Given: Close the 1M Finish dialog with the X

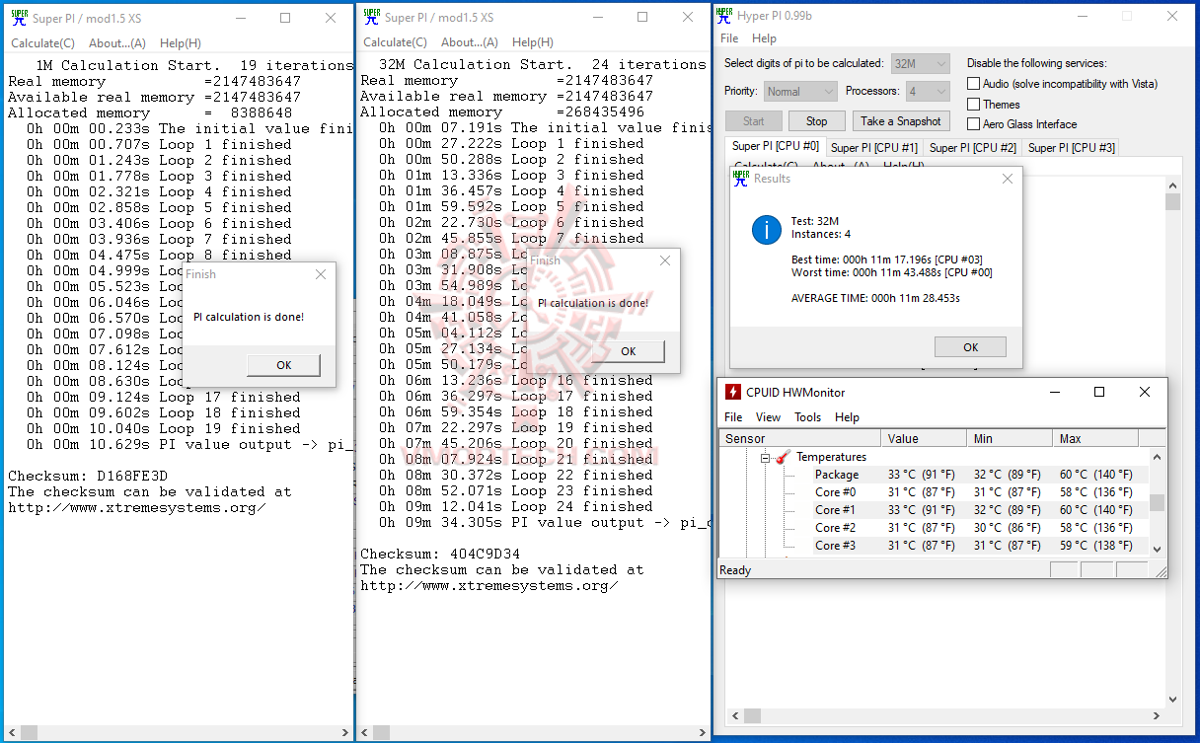Looking at the screenshot, I should (320, 274).
